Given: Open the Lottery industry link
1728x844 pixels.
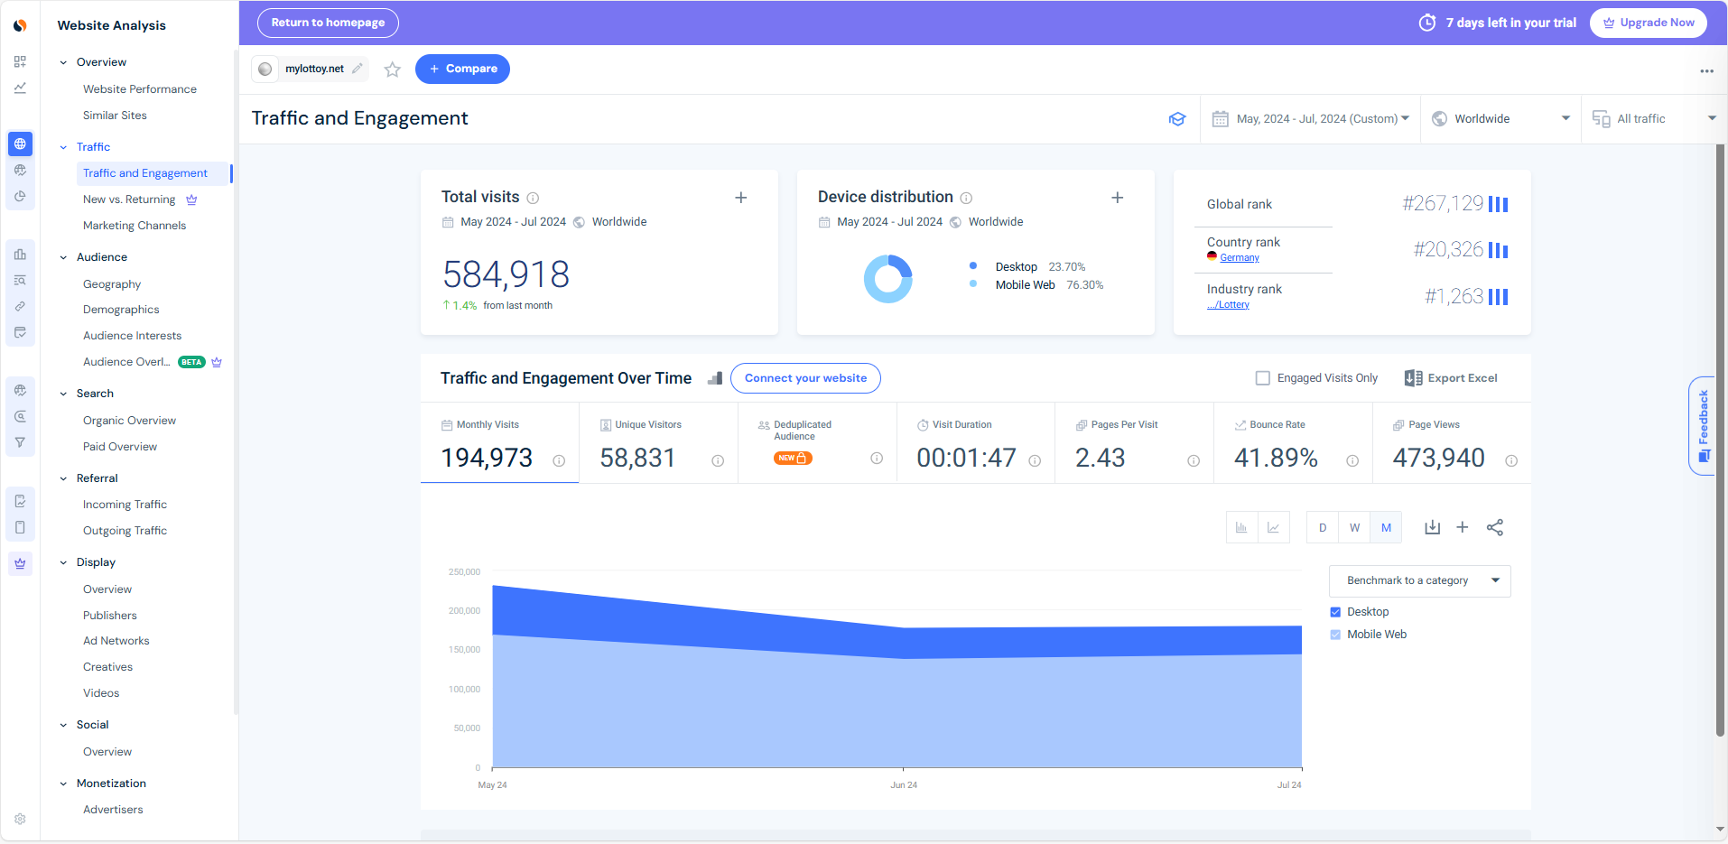Looking at the screenshot, I should tap(1228, 305).
